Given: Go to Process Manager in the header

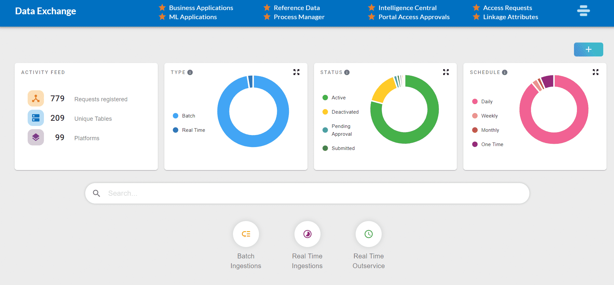Looking at the screenshot, I should [x=299, y=17].
